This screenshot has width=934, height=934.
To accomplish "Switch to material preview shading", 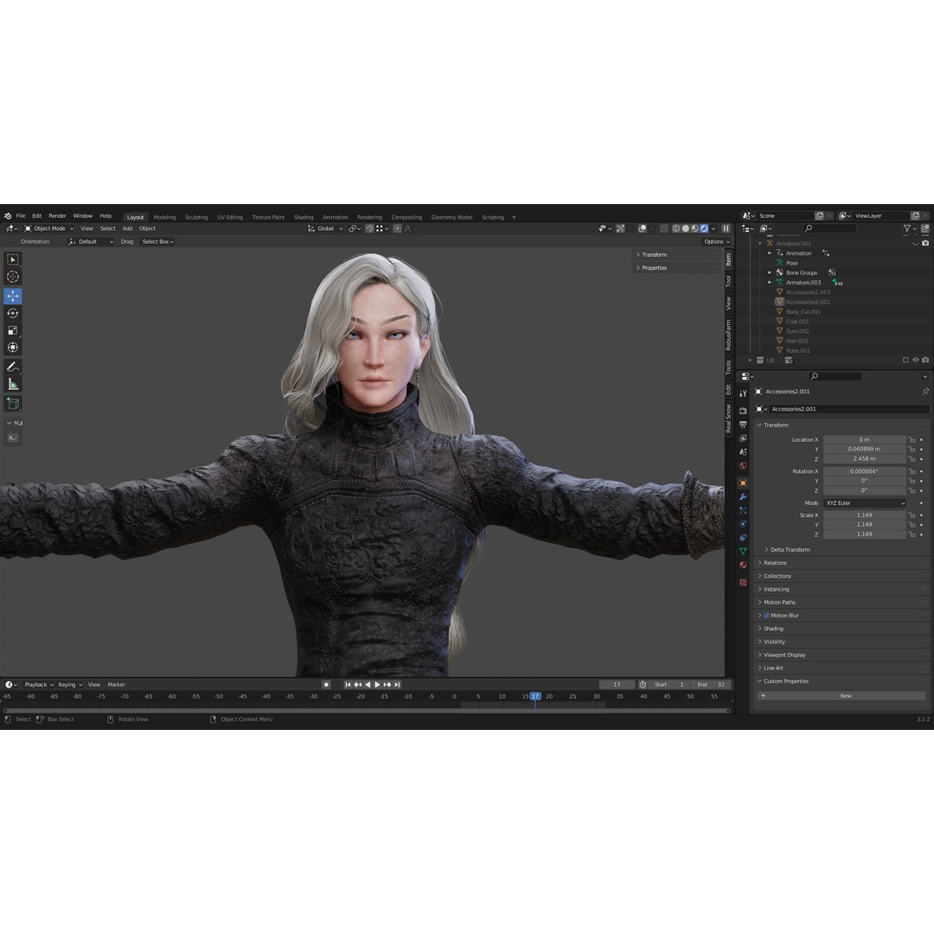I will (694, 228).
